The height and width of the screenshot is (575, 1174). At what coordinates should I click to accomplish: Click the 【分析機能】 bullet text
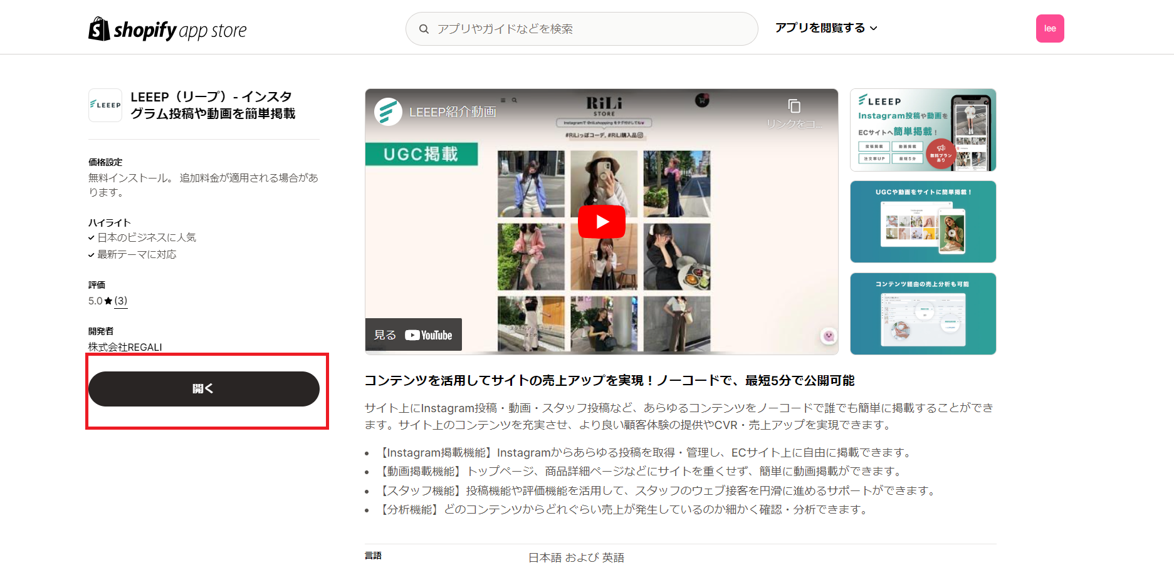(x=623, y=509)
